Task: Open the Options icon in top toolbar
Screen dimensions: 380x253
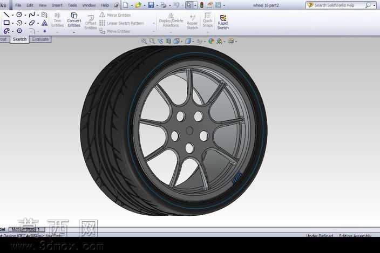Action: pos(218,5)
